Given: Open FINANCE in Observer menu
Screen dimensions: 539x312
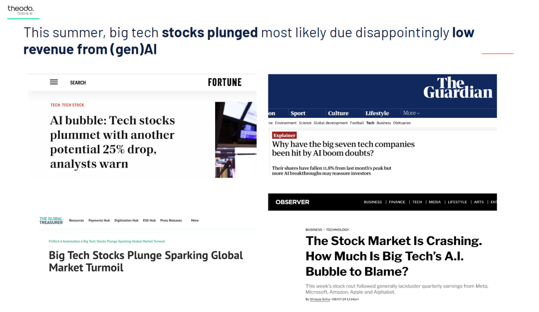Looking at the screenshot, I should (397, 202).
